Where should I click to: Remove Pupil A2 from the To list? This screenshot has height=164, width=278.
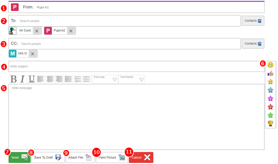pyautogui.click(x=71, y=31)
